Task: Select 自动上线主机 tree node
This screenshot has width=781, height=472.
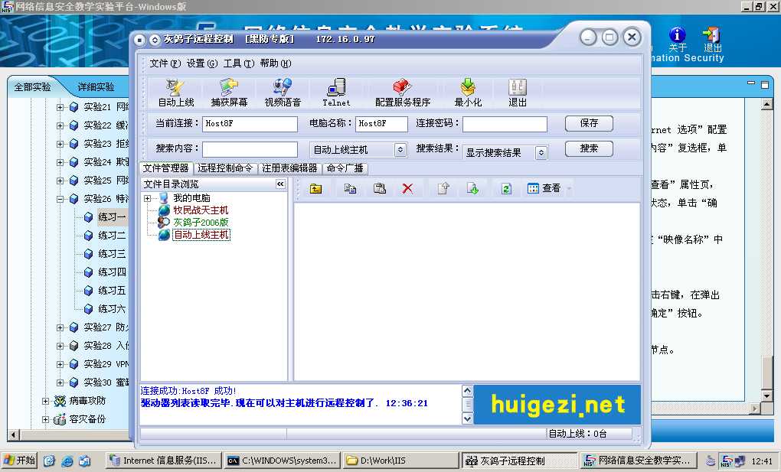Action: (201, 235)
